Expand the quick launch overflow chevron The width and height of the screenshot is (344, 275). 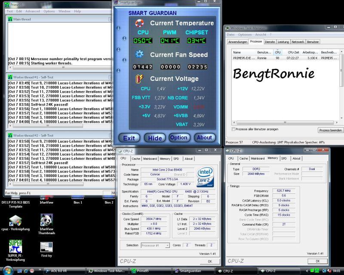pyautogui.click(x=40, y=270)
